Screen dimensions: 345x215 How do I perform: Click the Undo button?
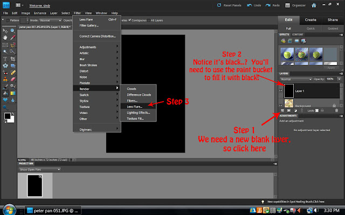254,5
